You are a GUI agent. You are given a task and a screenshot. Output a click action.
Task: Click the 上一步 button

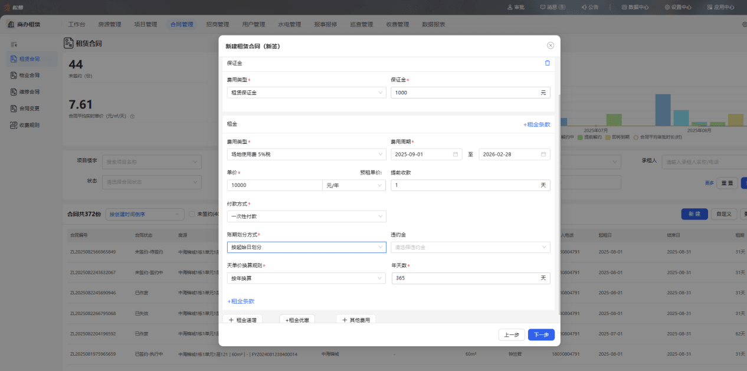pyautogui.click(x=512, y=334)
